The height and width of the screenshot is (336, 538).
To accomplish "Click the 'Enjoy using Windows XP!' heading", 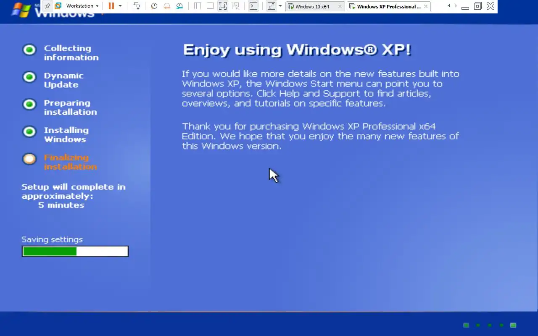I will tap(297, 50).
